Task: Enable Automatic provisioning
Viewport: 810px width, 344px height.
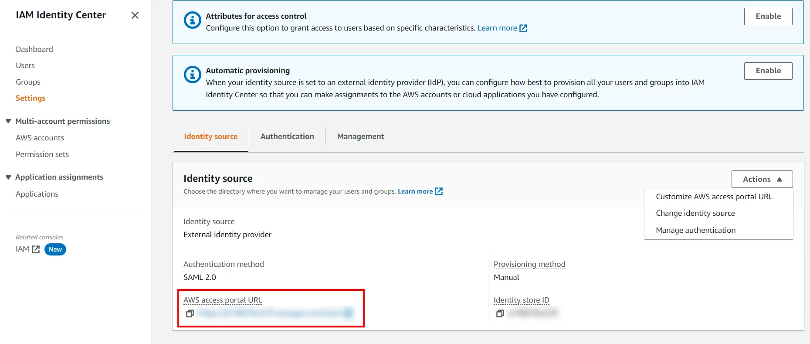Action: point(768,70)
